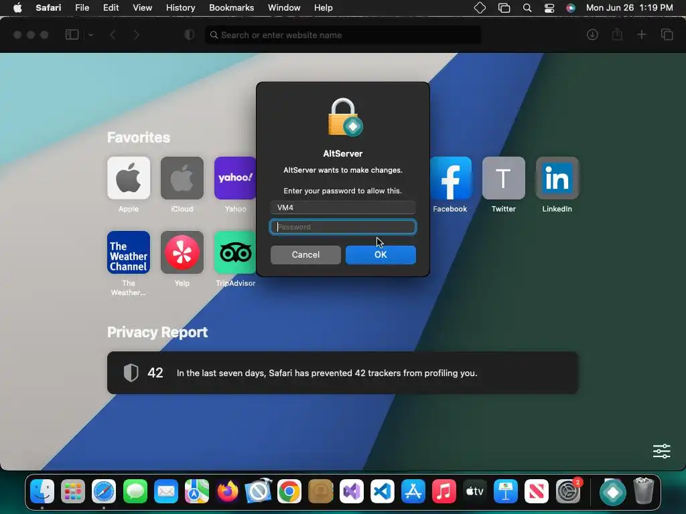This screenshot has width=686, height=514.
Task: Open Spotlight search in menu bar
Action: click(527, 8)
